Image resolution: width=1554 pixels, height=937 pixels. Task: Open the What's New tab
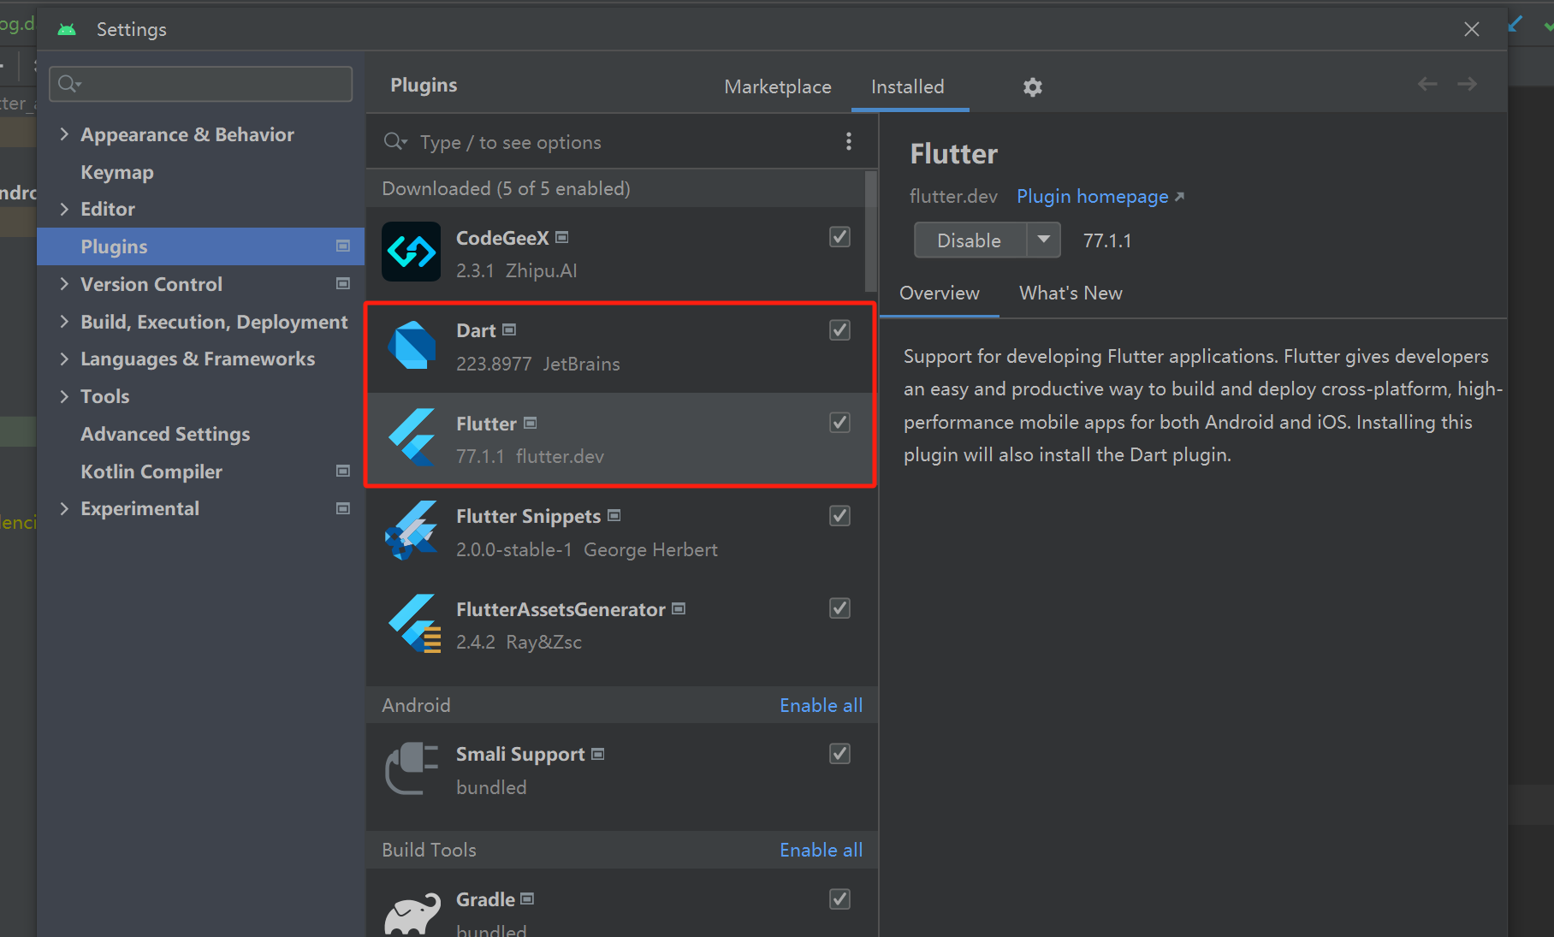pyautogui.click(x=1071, y=293)
